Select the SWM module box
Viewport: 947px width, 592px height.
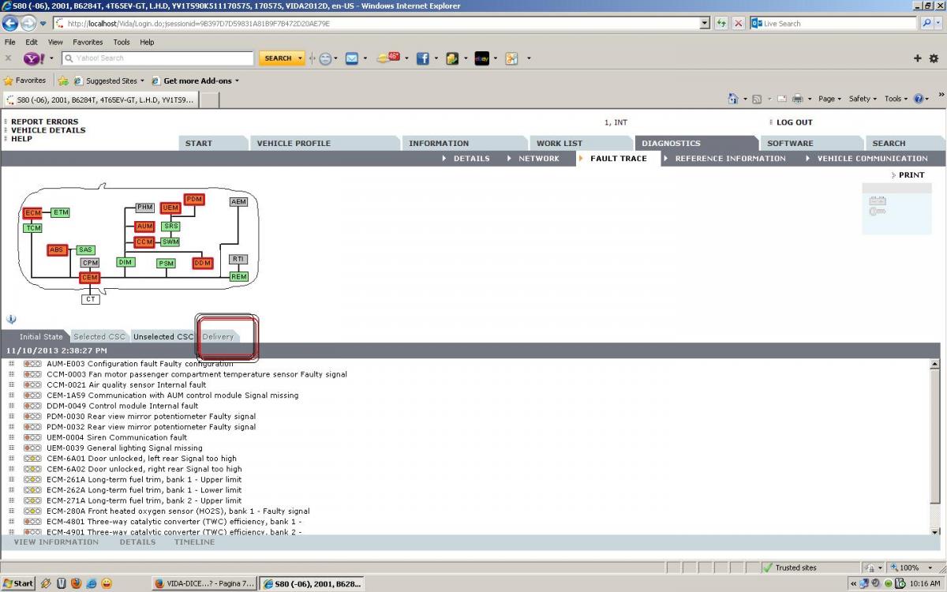pyautogui.click(x=170, y=242)
